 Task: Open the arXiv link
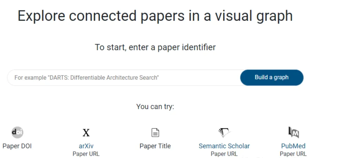[x=86, y=146]
